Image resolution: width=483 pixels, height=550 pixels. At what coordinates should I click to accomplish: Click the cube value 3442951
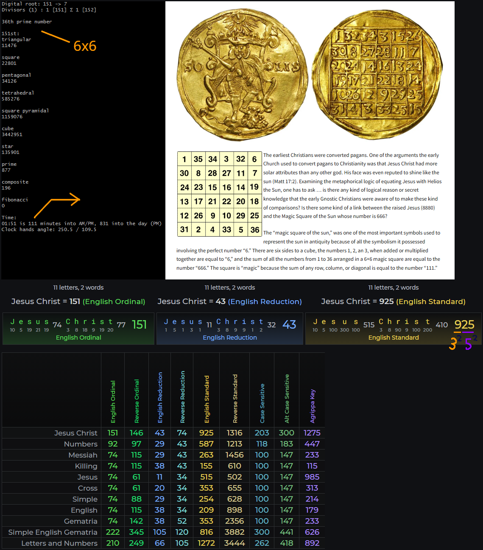pos(12,134)
